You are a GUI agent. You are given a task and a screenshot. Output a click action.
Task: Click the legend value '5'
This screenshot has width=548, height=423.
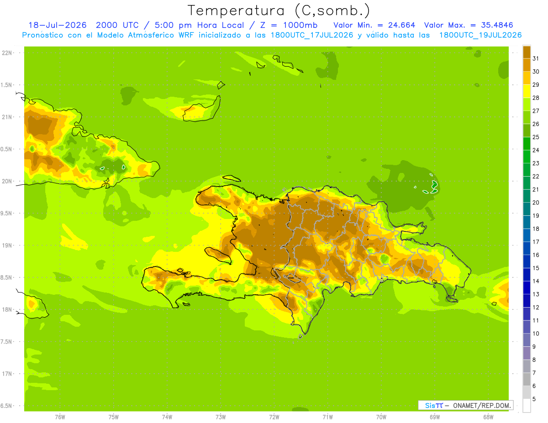(x=535, y=399)
